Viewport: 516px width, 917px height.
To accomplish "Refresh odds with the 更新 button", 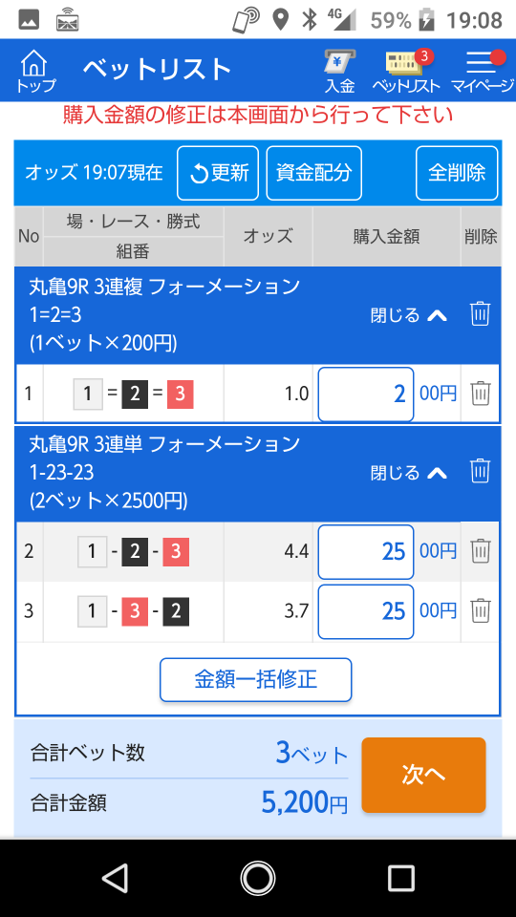I will tap(218, 173).
